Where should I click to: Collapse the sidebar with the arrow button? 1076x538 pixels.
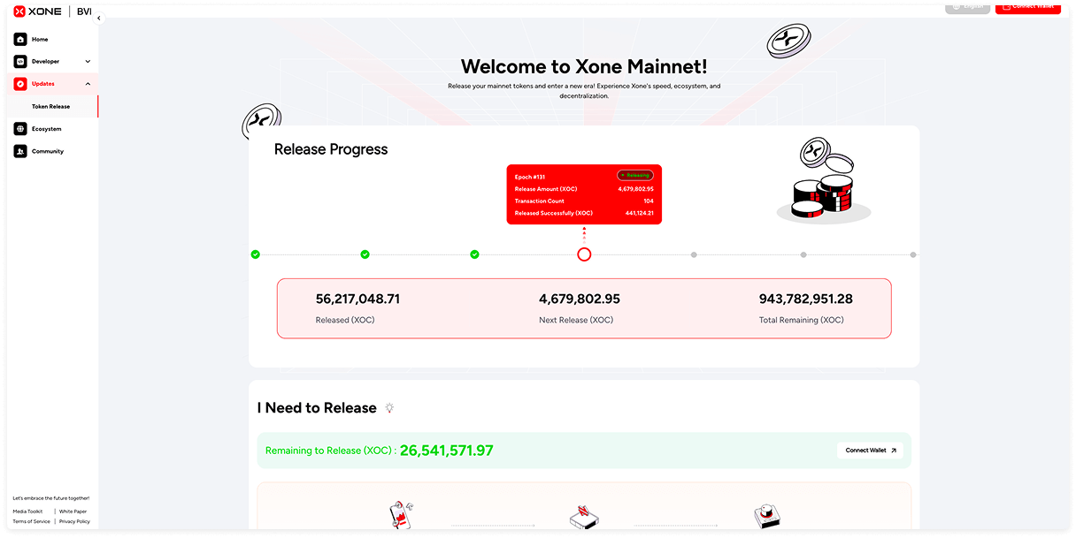pos(98,18)
